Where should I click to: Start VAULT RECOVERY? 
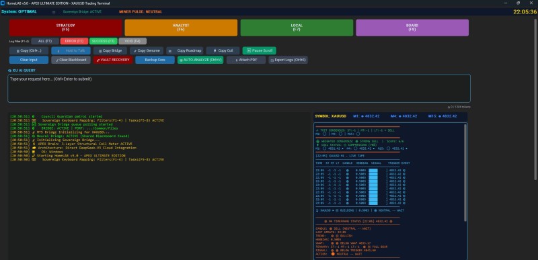pyautogui.click(x=113, y=60)
